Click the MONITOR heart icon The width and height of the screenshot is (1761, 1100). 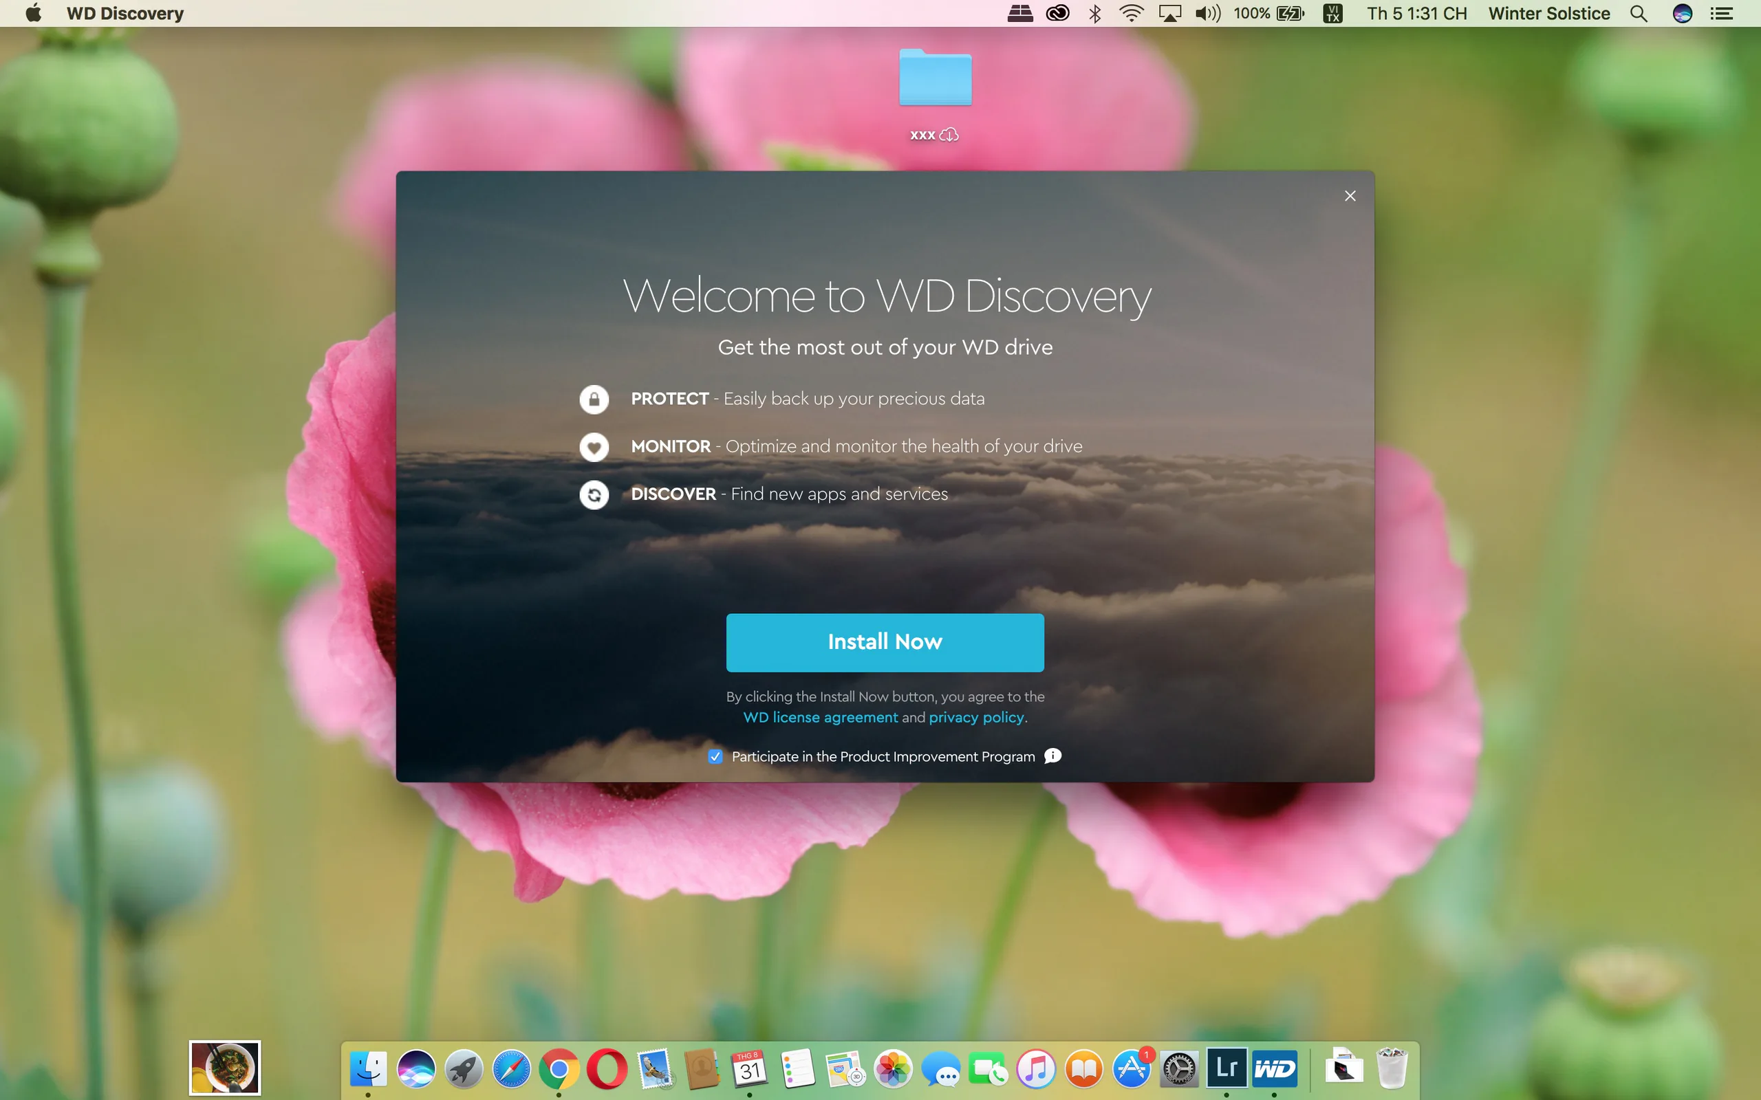click(x=594, y=447)
